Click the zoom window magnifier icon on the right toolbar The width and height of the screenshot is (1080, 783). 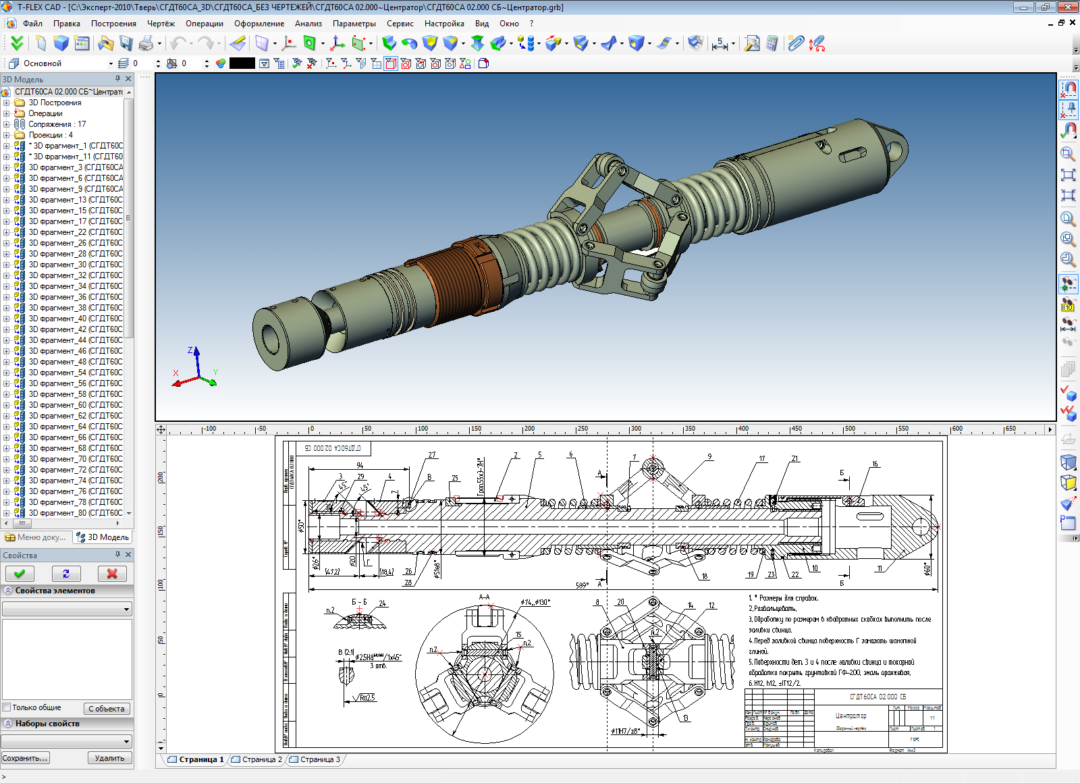tap(1068, 154)
